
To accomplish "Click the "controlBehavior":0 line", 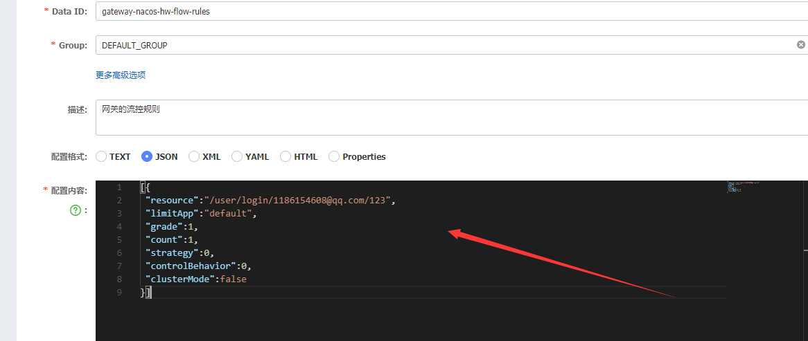I will click(197, 266).
